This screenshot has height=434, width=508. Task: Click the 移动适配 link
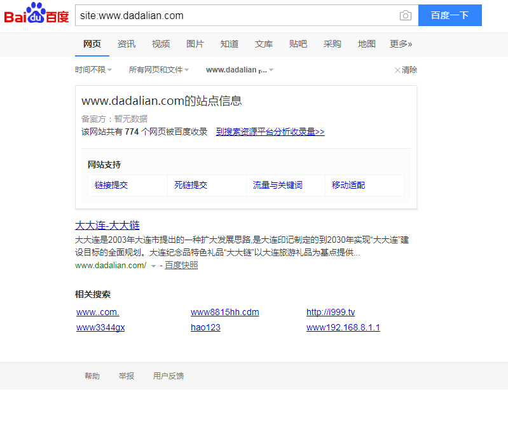click(x=348, y=186)
